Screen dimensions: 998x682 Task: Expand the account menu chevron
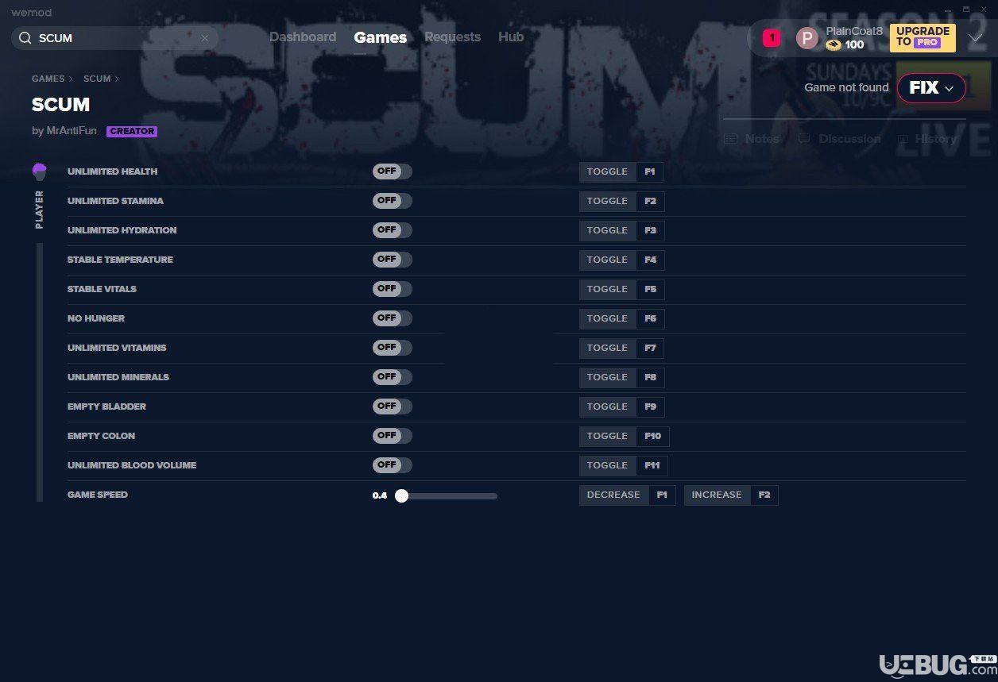point(975,38)
